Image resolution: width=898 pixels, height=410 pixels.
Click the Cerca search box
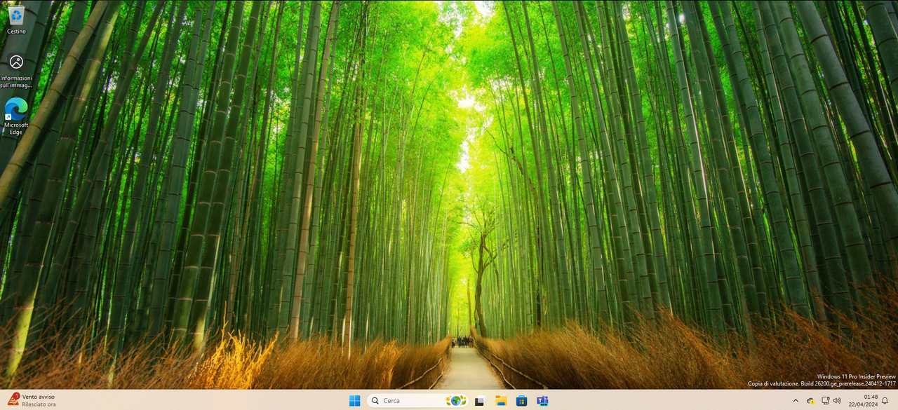click(417, 401)
